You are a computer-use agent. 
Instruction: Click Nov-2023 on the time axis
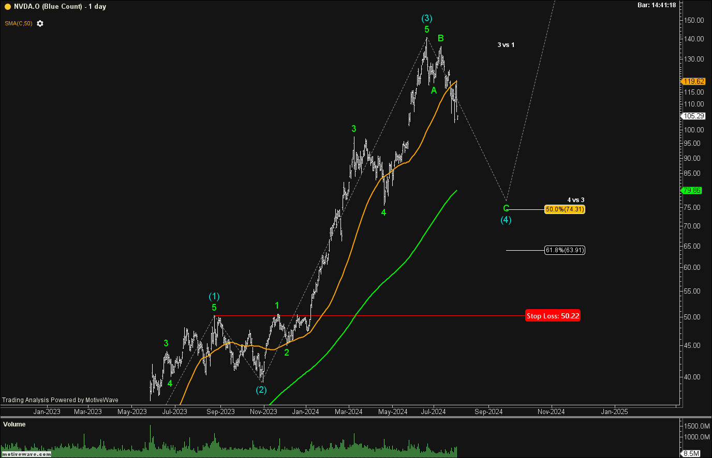click(x=263, y=412)
